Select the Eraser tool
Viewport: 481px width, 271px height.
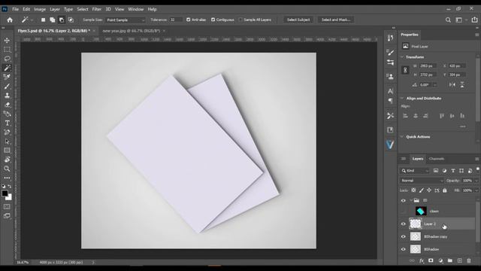7,105
